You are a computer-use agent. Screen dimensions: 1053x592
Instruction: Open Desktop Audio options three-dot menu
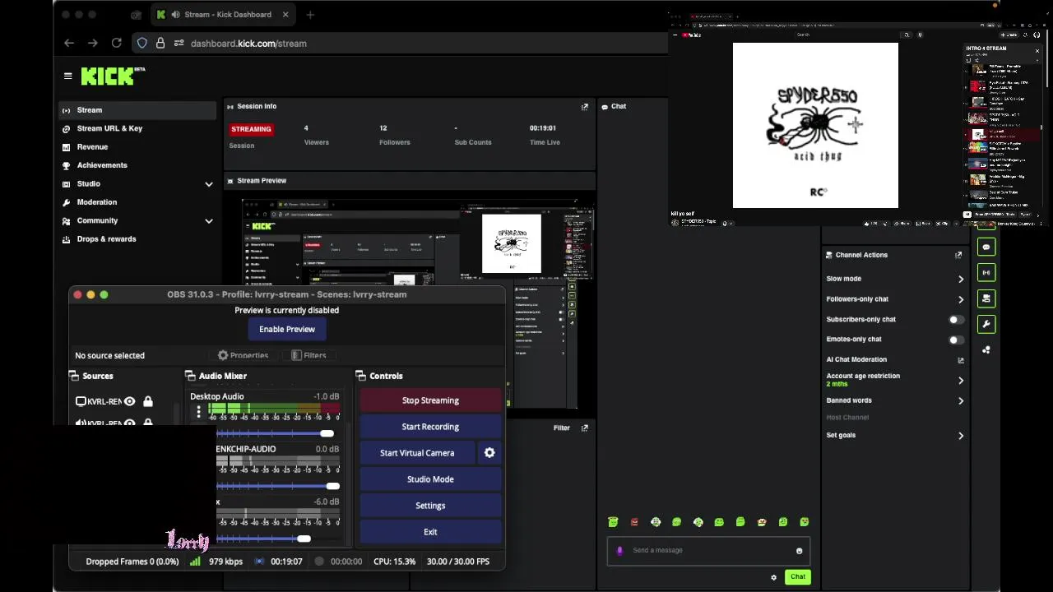198,412
